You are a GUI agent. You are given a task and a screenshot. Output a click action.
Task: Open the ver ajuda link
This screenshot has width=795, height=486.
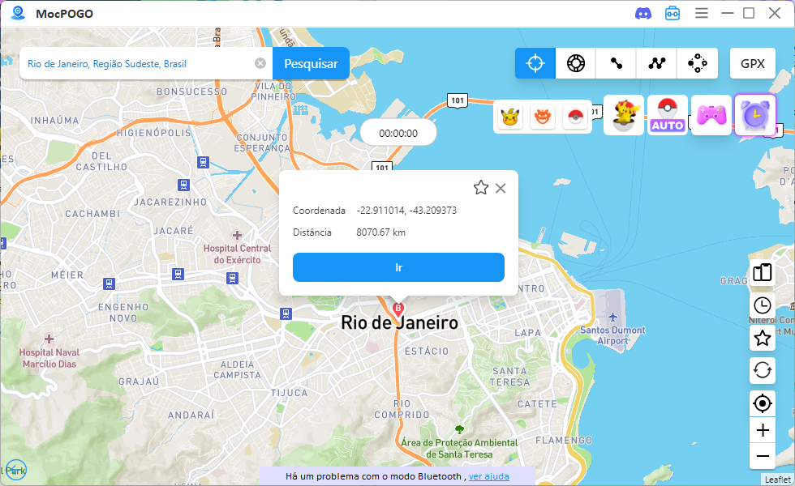[488, 476]
